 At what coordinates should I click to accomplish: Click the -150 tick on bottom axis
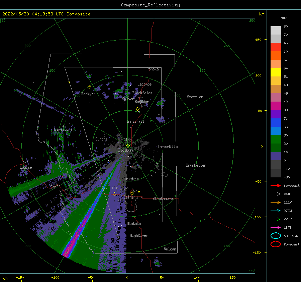coord(20,277)
